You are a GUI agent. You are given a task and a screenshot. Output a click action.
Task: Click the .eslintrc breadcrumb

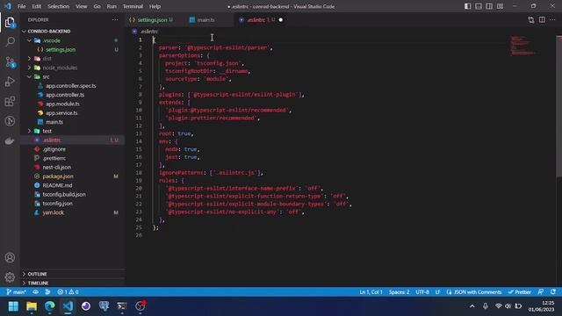(x=145, y=32)
